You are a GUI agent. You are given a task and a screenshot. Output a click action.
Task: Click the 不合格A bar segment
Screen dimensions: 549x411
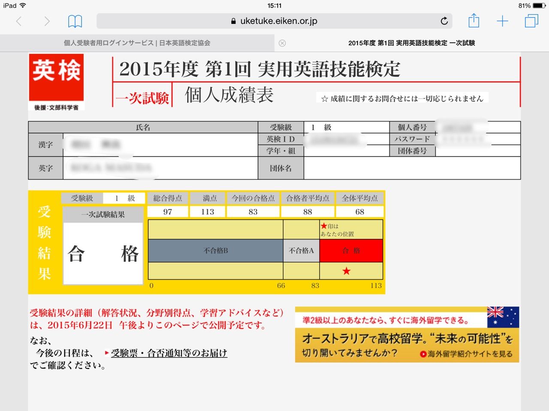(302, 251)
